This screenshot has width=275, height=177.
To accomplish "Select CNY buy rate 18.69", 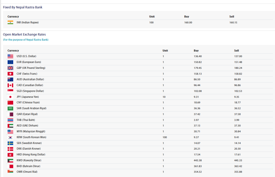I will [197, 102].
